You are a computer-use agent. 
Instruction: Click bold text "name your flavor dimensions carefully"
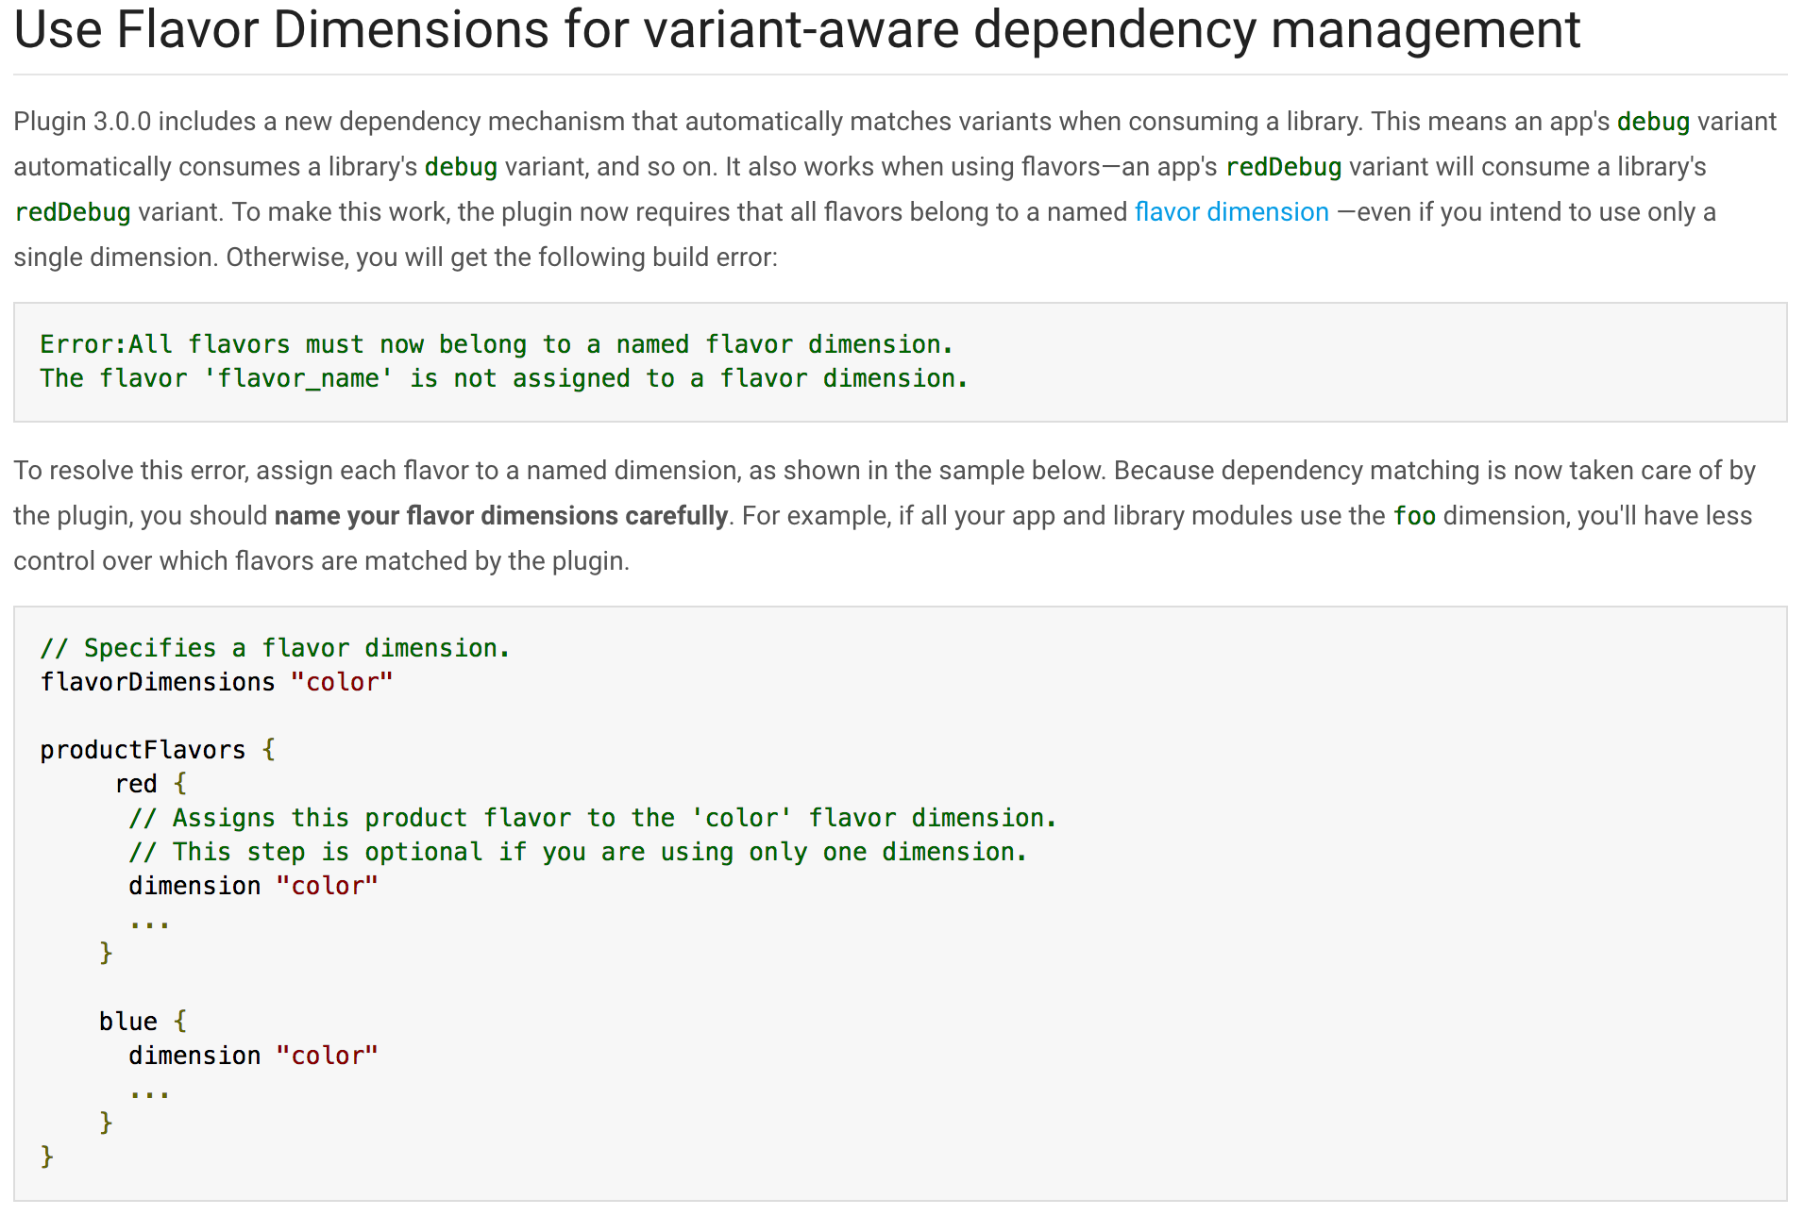pos(500,516)
